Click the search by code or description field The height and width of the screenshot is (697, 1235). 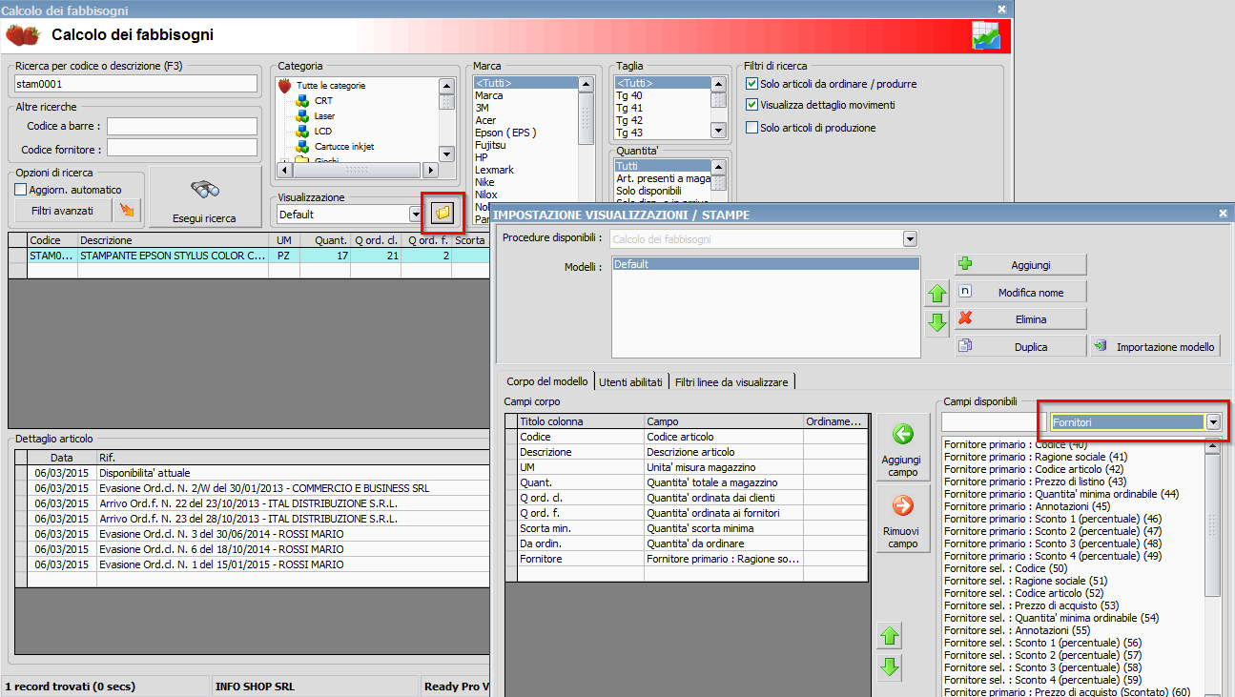(136, 84)
